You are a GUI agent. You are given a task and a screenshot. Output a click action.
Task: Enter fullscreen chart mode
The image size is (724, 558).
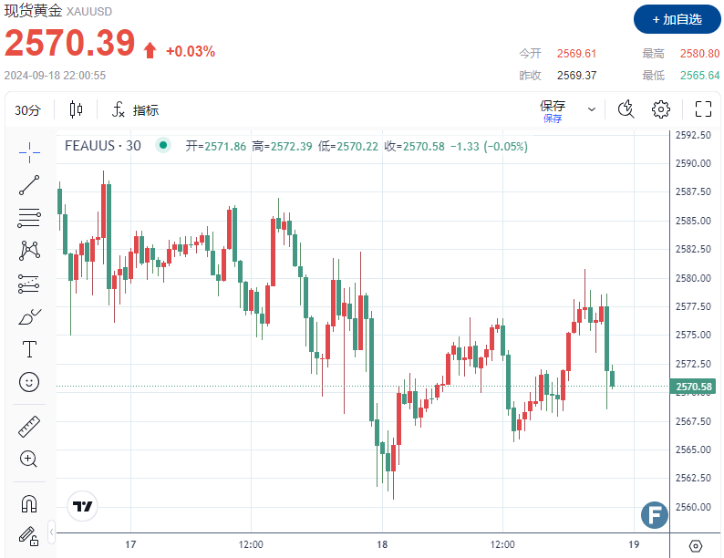(x=703, y=109)
